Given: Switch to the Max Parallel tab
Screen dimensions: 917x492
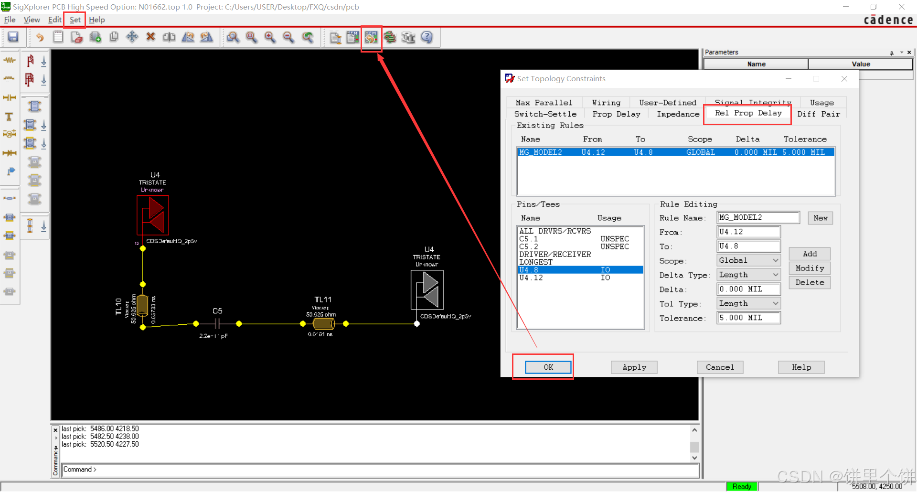Looking at the screenshot, I should pos(544,103).
